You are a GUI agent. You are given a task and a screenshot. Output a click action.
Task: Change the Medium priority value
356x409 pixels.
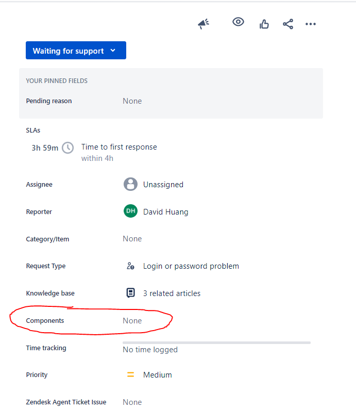coord(158,375)
